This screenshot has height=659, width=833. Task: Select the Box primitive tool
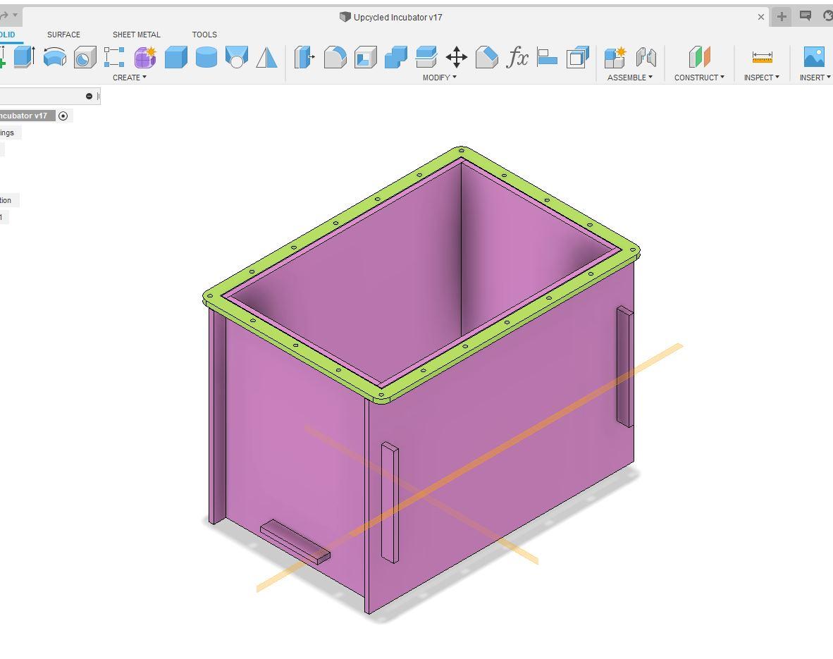coord(176,57)
